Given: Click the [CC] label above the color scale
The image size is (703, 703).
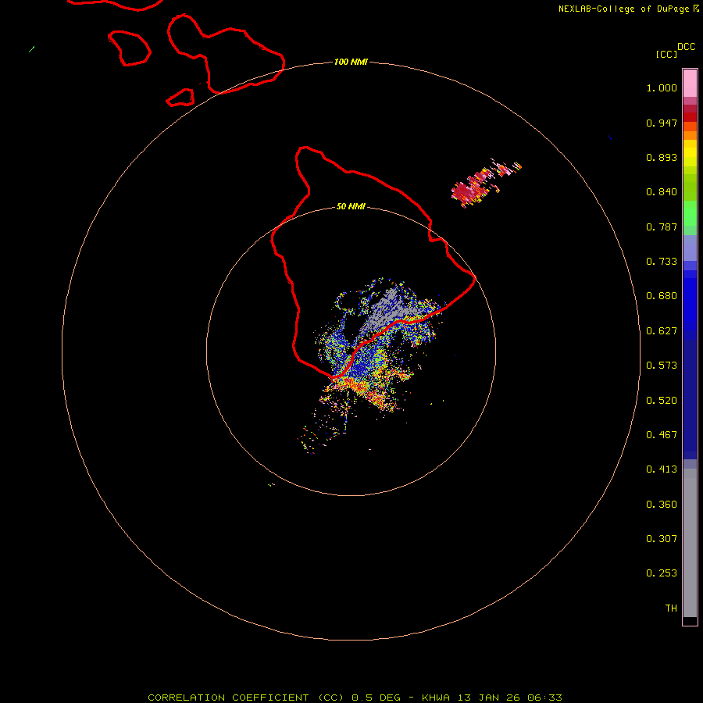Looking at the screenshot, I should tap(666, 54).
